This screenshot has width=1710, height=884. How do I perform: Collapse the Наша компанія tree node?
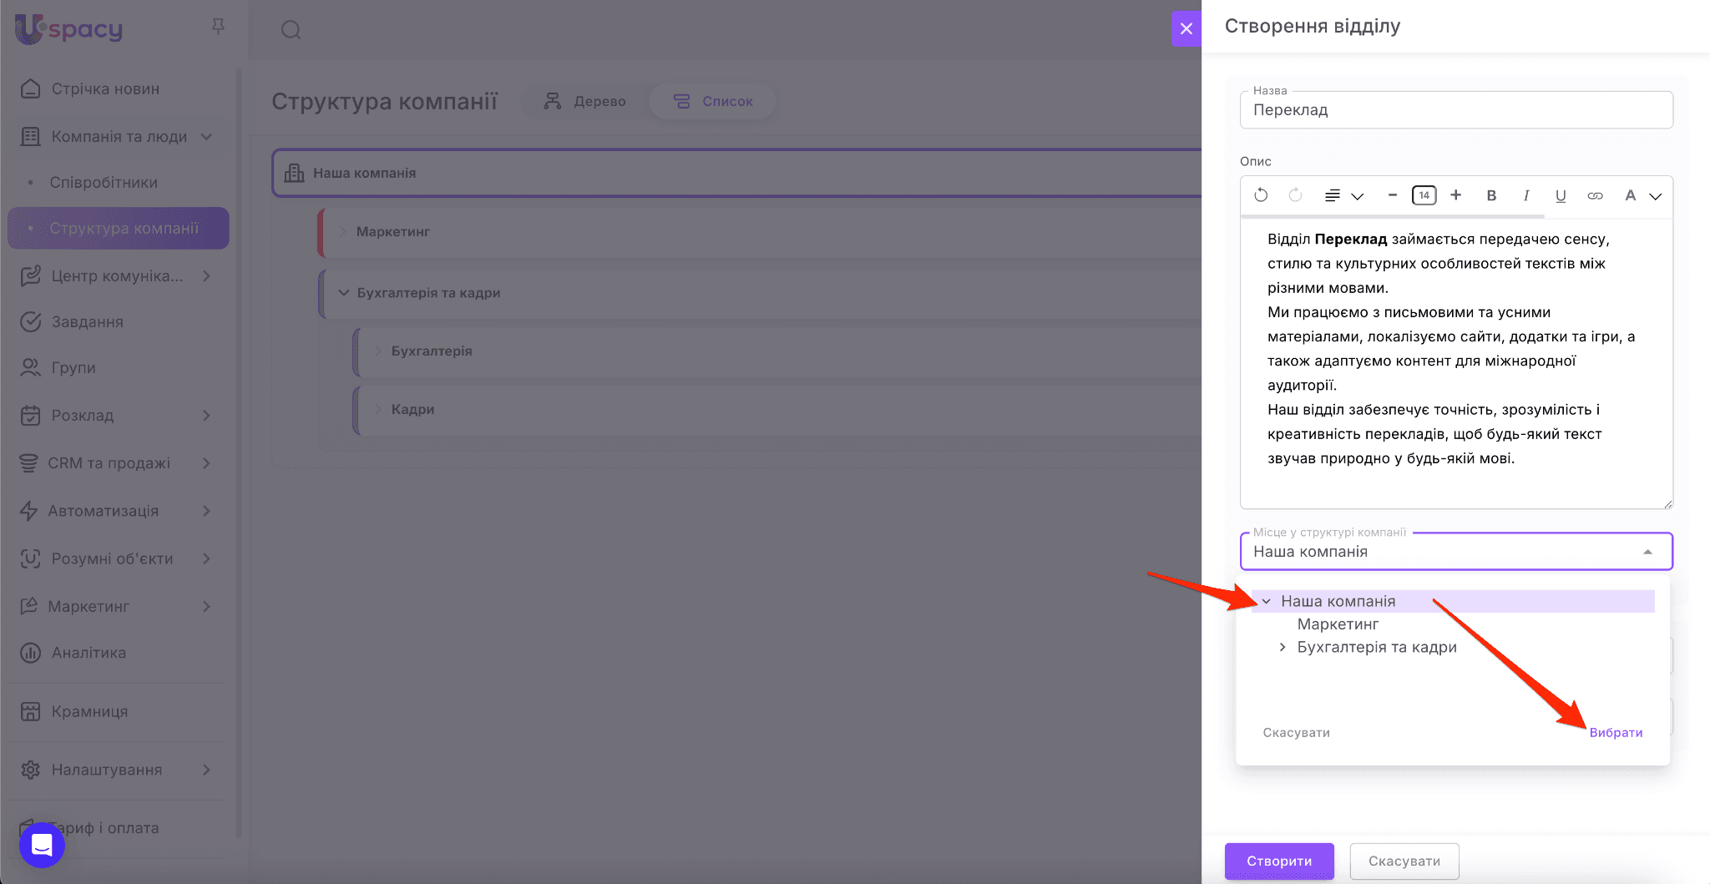coord(1267,601)
